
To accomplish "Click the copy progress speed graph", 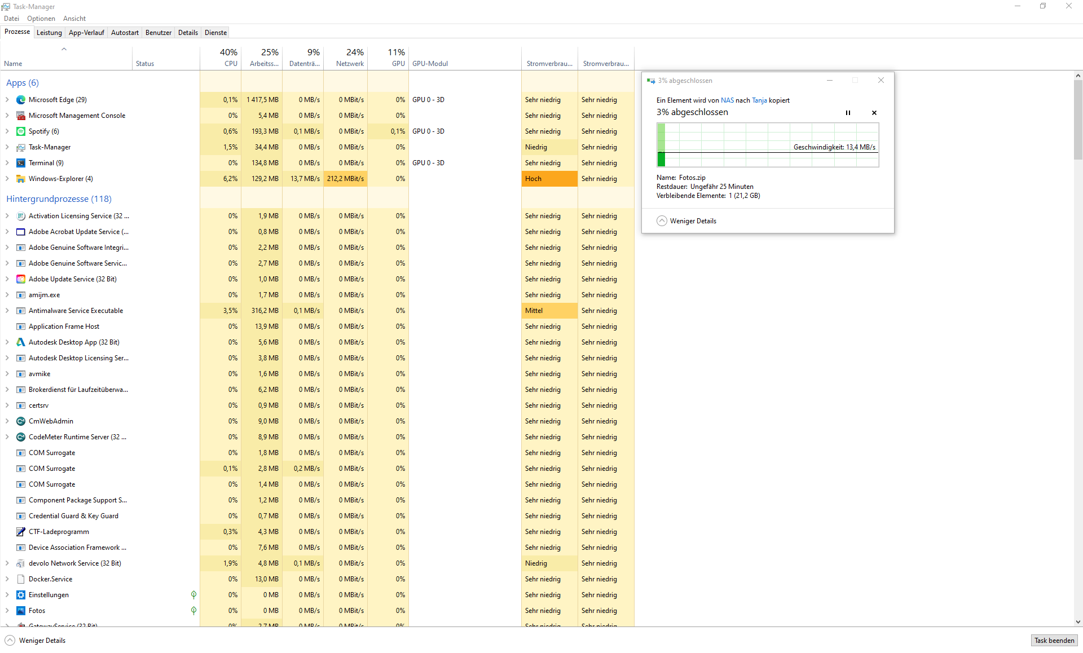I will (768, 145).
